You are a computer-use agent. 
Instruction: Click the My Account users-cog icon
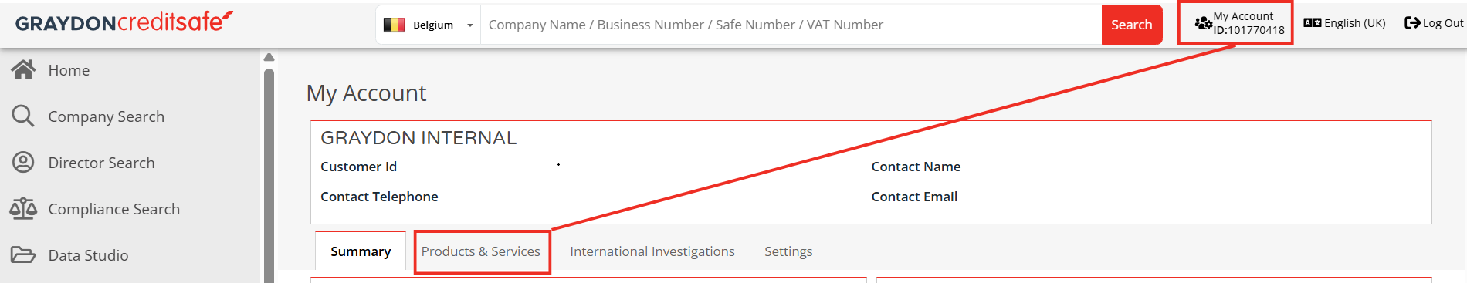(x=1203, y=23)
